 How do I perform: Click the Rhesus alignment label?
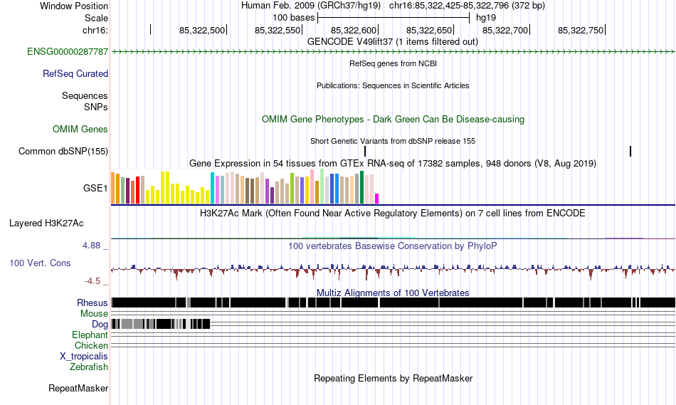(93, 303)
